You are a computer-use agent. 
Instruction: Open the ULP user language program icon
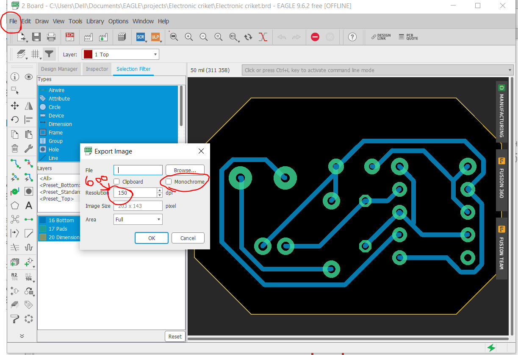155,37
